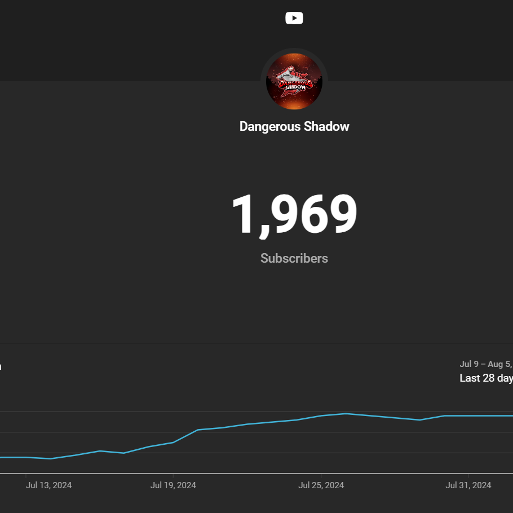Click the Jul 19 tick mark on axis
Viewport: 513px width, 513px height.
point(173,475)
